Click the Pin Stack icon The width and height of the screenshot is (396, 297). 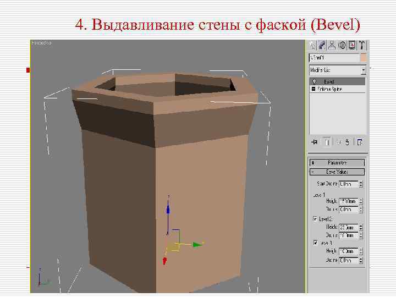314,142
